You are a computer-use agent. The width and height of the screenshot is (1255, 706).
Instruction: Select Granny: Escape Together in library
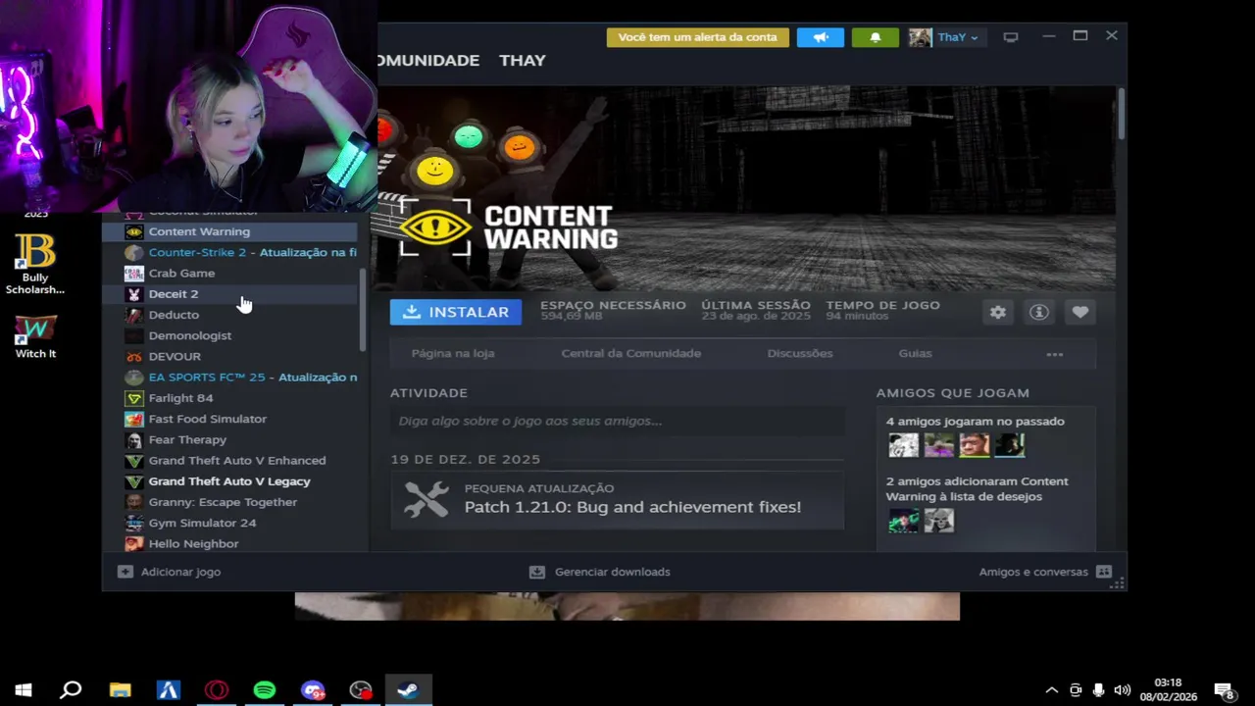pyautogui.click(x=230, y=502)
